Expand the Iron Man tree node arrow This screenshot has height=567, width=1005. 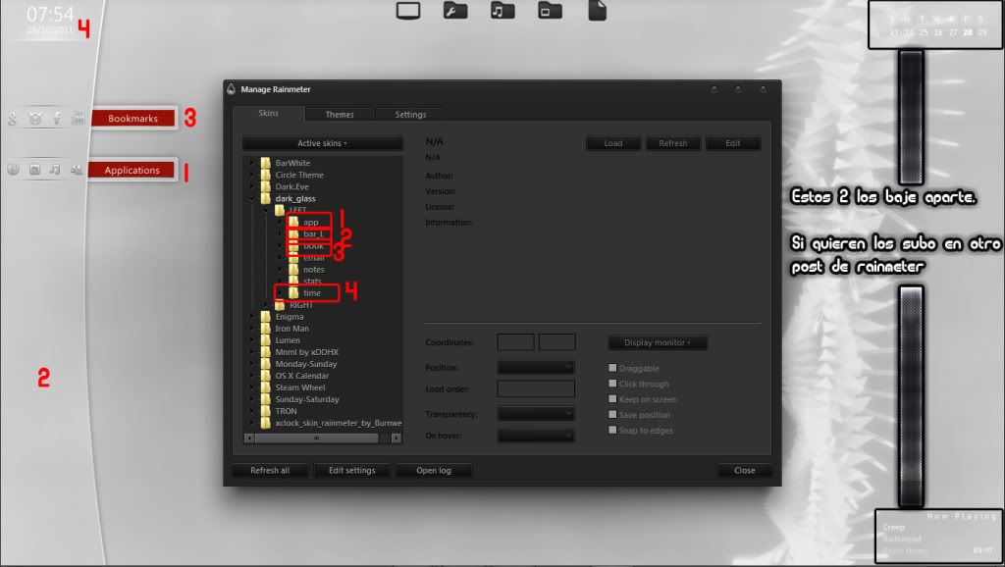pyautogui.click(x=252, y=328)
